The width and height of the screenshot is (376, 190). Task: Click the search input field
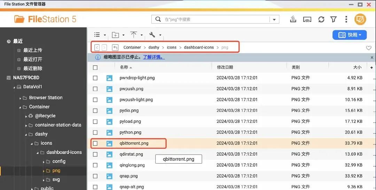216,19
